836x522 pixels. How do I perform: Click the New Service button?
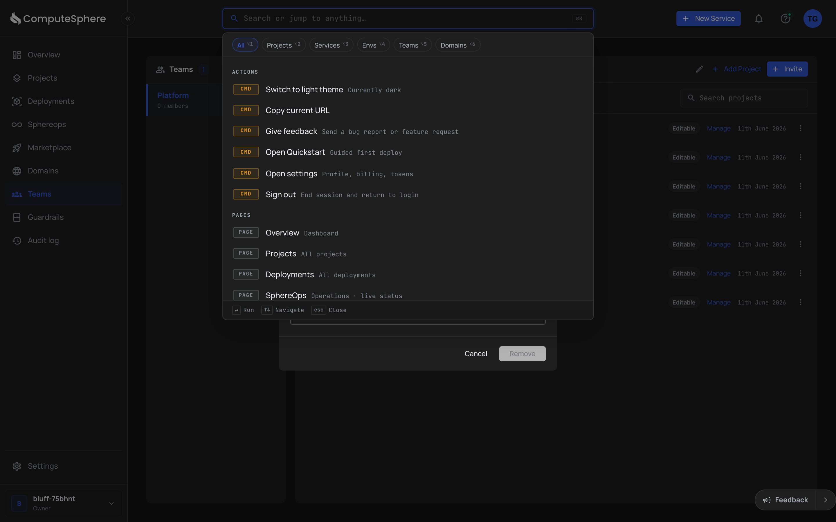click(708, 19)
